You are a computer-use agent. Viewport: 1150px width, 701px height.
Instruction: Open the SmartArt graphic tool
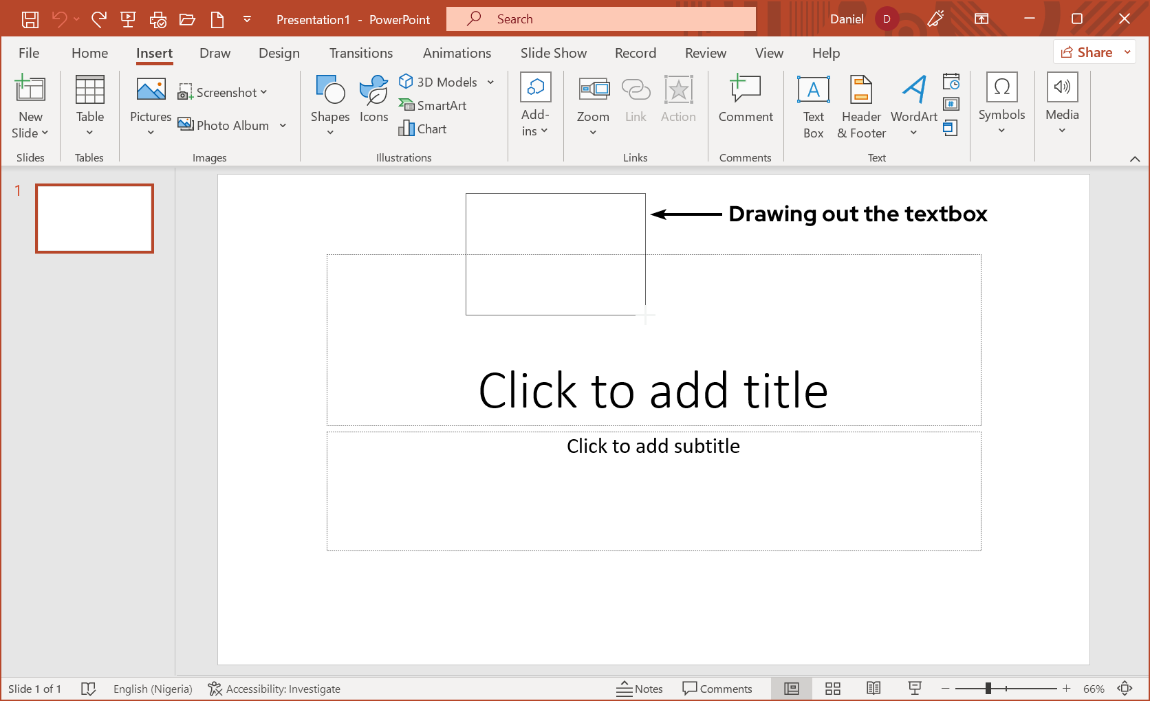coord(433,105)
